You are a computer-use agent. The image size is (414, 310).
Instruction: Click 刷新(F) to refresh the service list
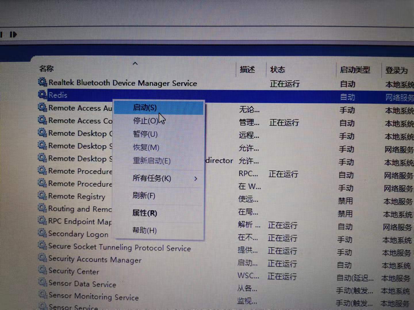click(144, 195)
